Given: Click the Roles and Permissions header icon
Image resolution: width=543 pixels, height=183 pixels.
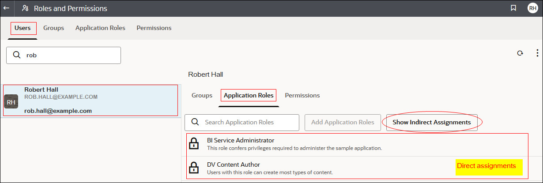Looking at the screenshot, I should (25, 8).
